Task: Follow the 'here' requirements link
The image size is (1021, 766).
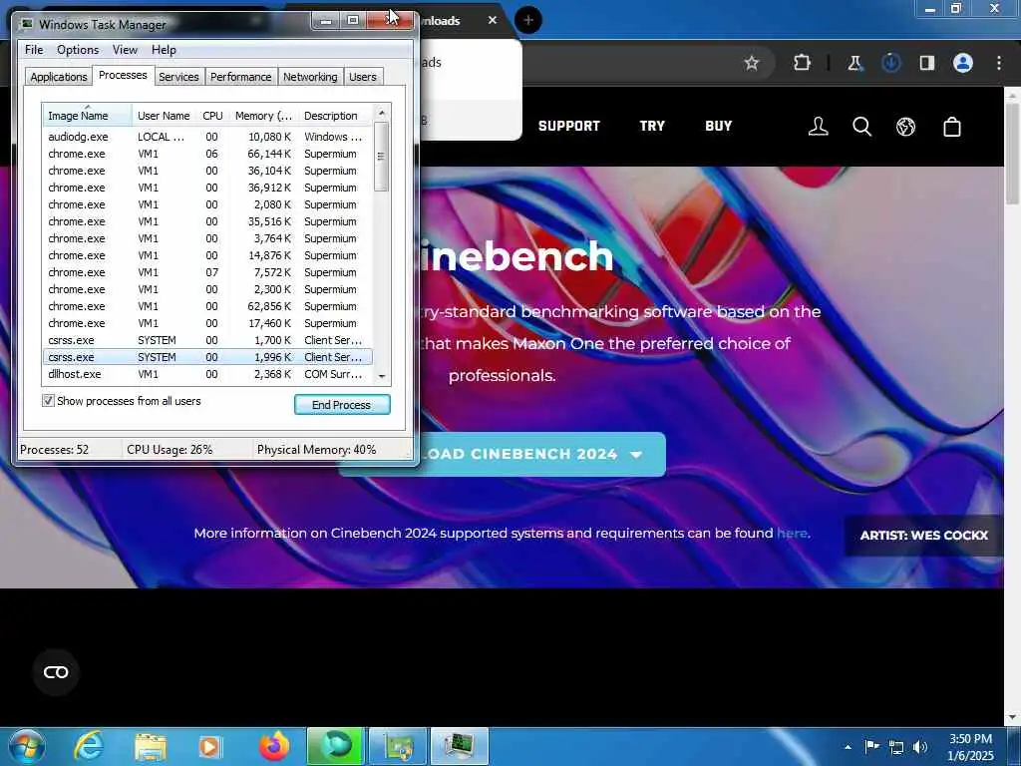Action: tap(792, 533)
